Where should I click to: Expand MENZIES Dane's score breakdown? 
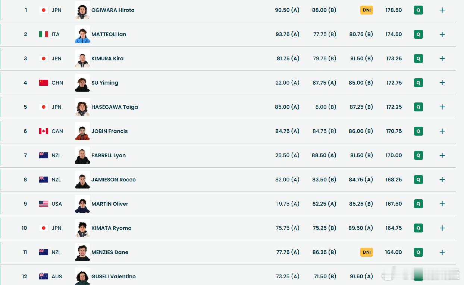tap(442, 252)
